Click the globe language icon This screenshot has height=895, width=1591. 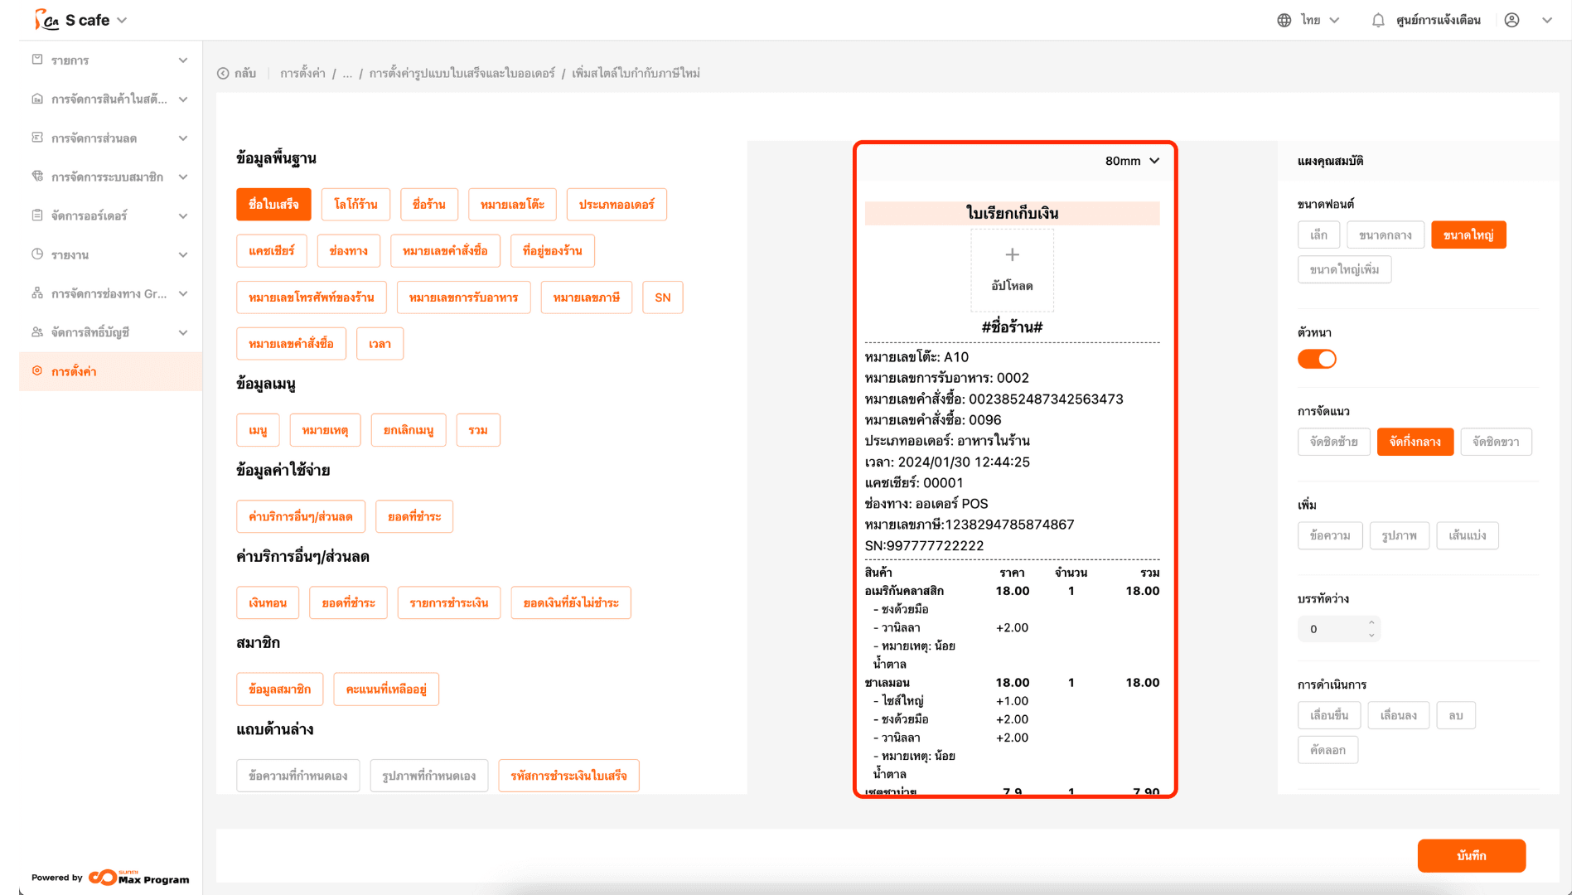tap(1284, 20)
